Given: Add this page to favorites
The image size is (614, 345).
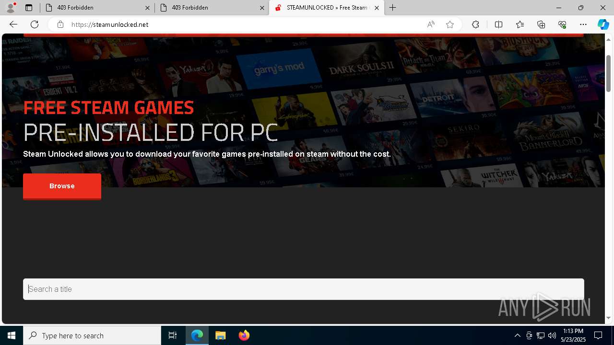Looking at the screenshot, I should point(450,24).
